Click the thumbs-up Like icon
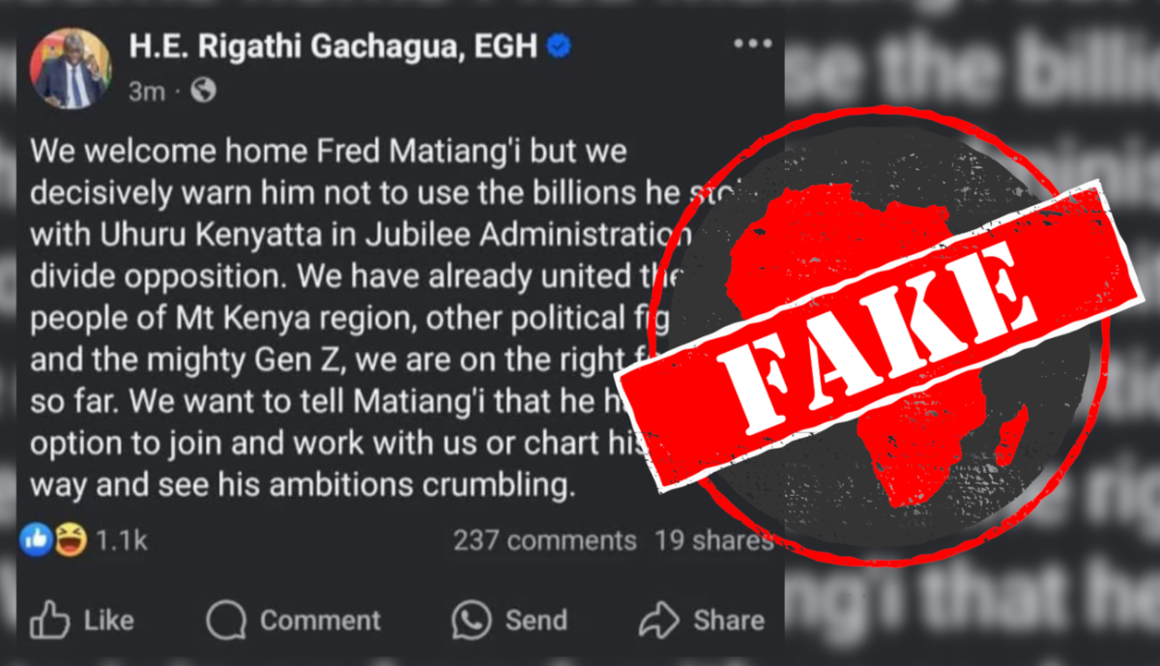Image resolution: width=1160 pixels, height=666 pixels. coord(49,620)
